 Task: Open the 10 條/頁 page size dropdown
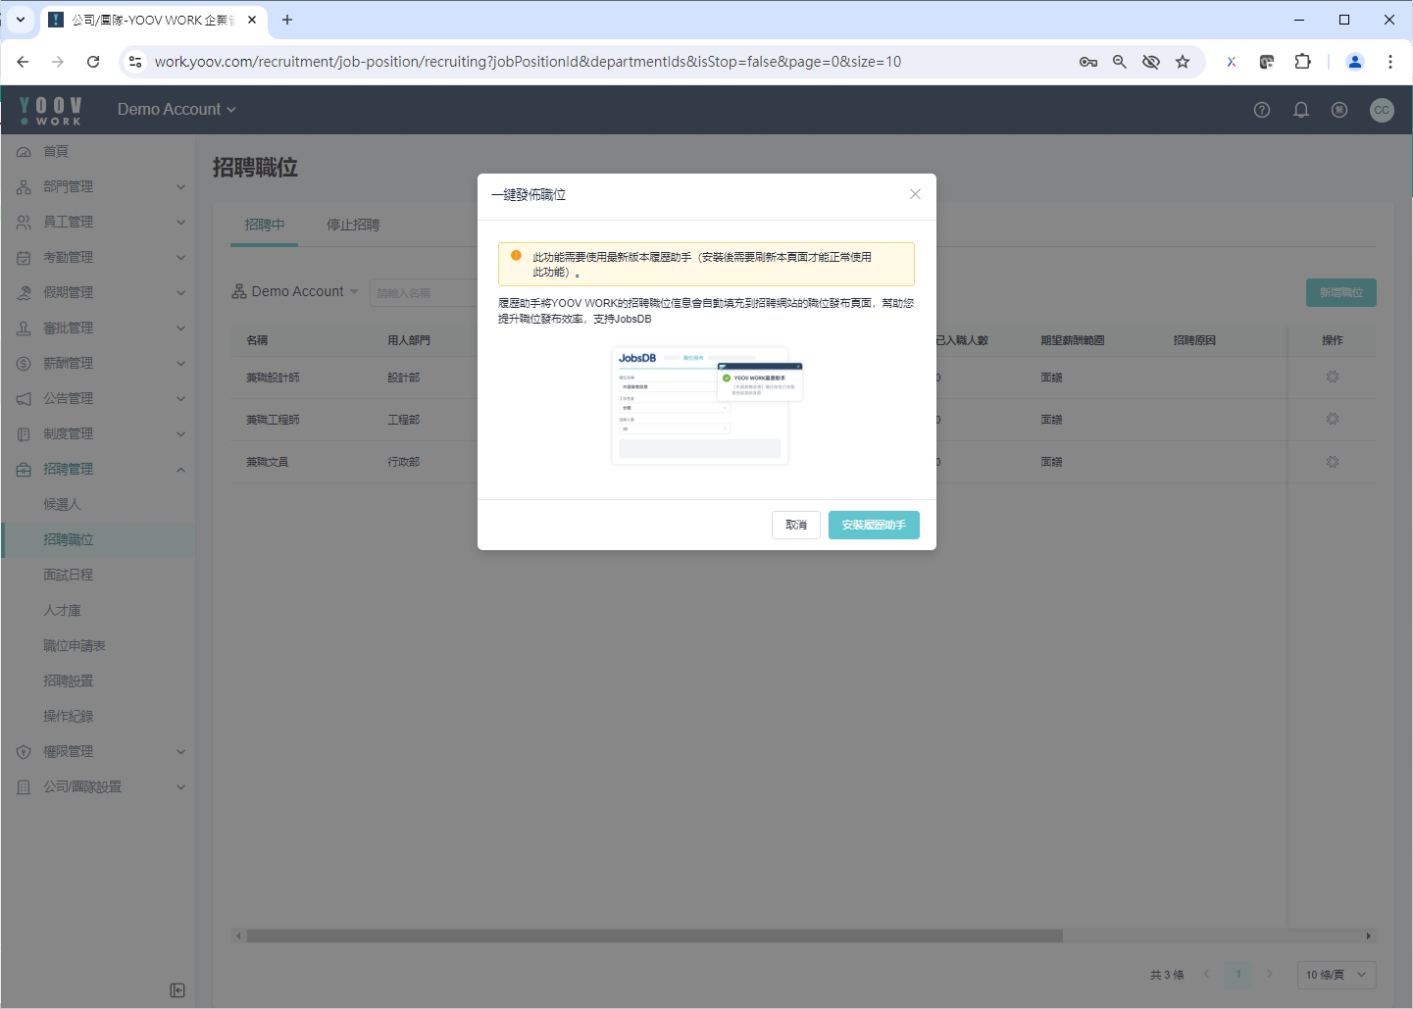coord(1335,975)
